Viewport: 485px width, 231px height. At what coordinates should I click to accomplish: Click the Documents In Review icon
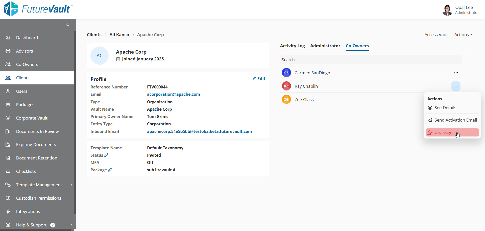coord(8,131)
